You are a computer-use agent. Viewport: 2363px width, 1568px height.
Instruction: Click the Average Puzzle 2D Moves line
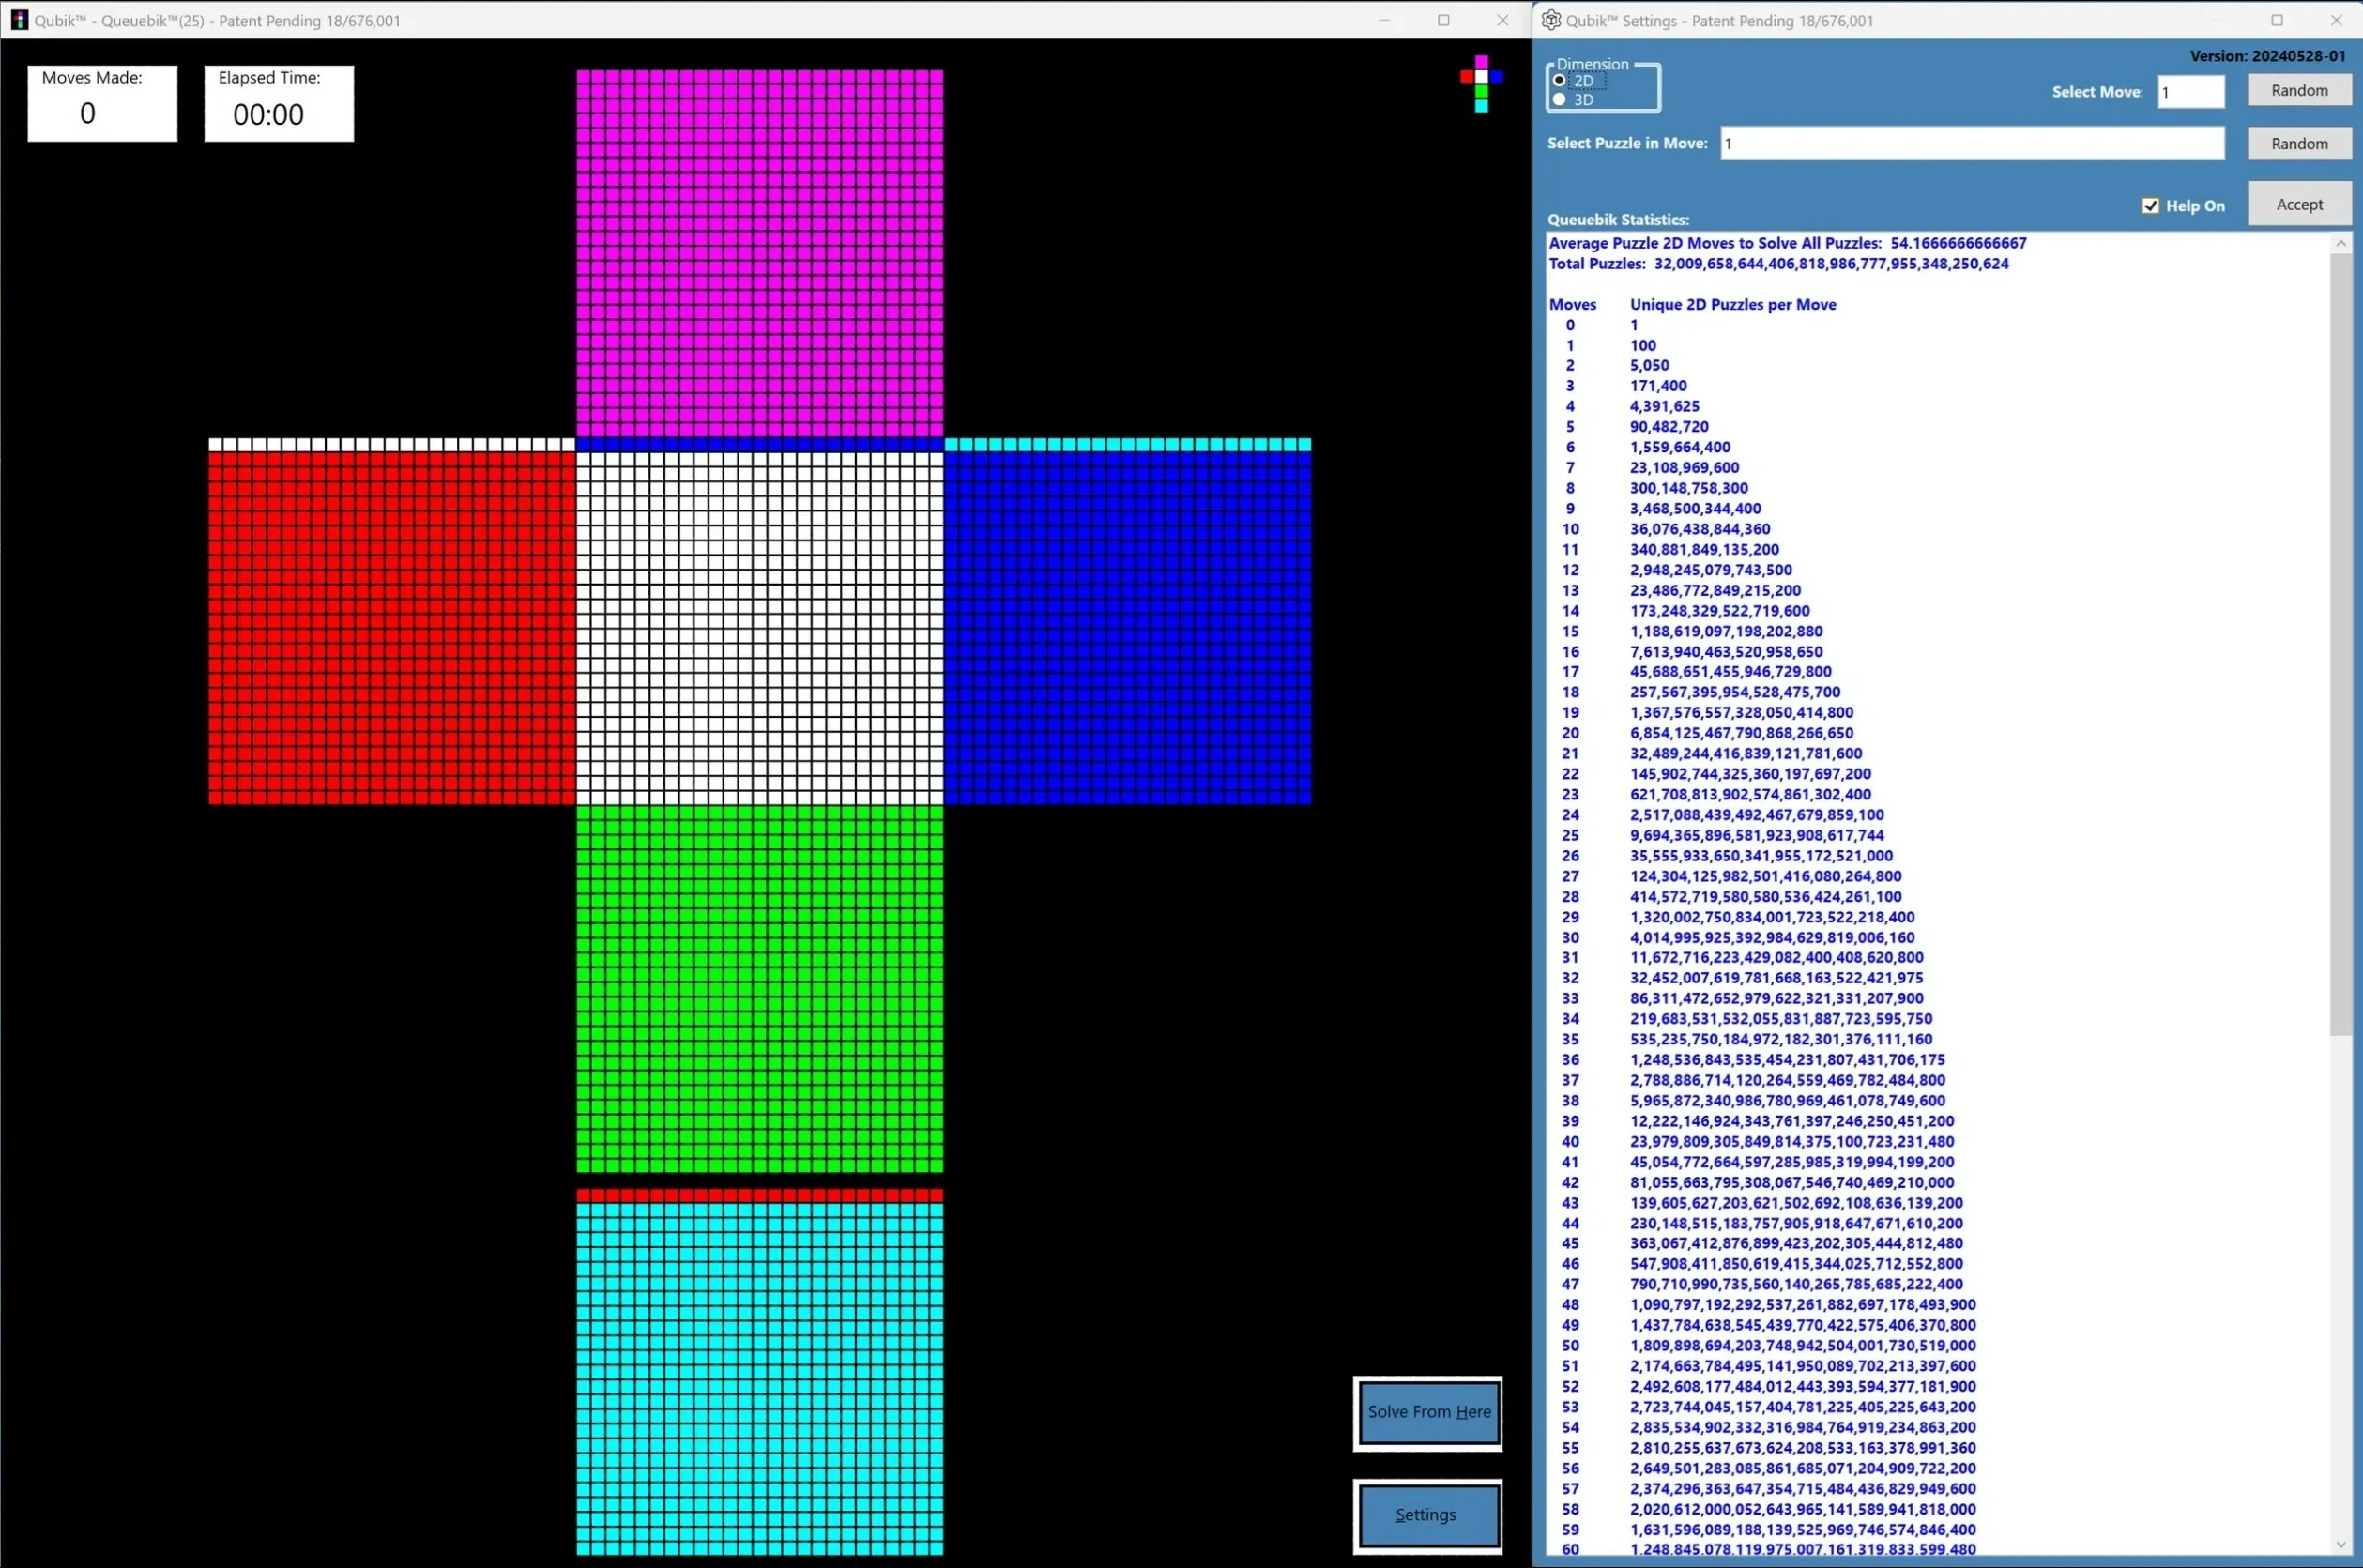pyautogui.click(x=1787, y=243)
